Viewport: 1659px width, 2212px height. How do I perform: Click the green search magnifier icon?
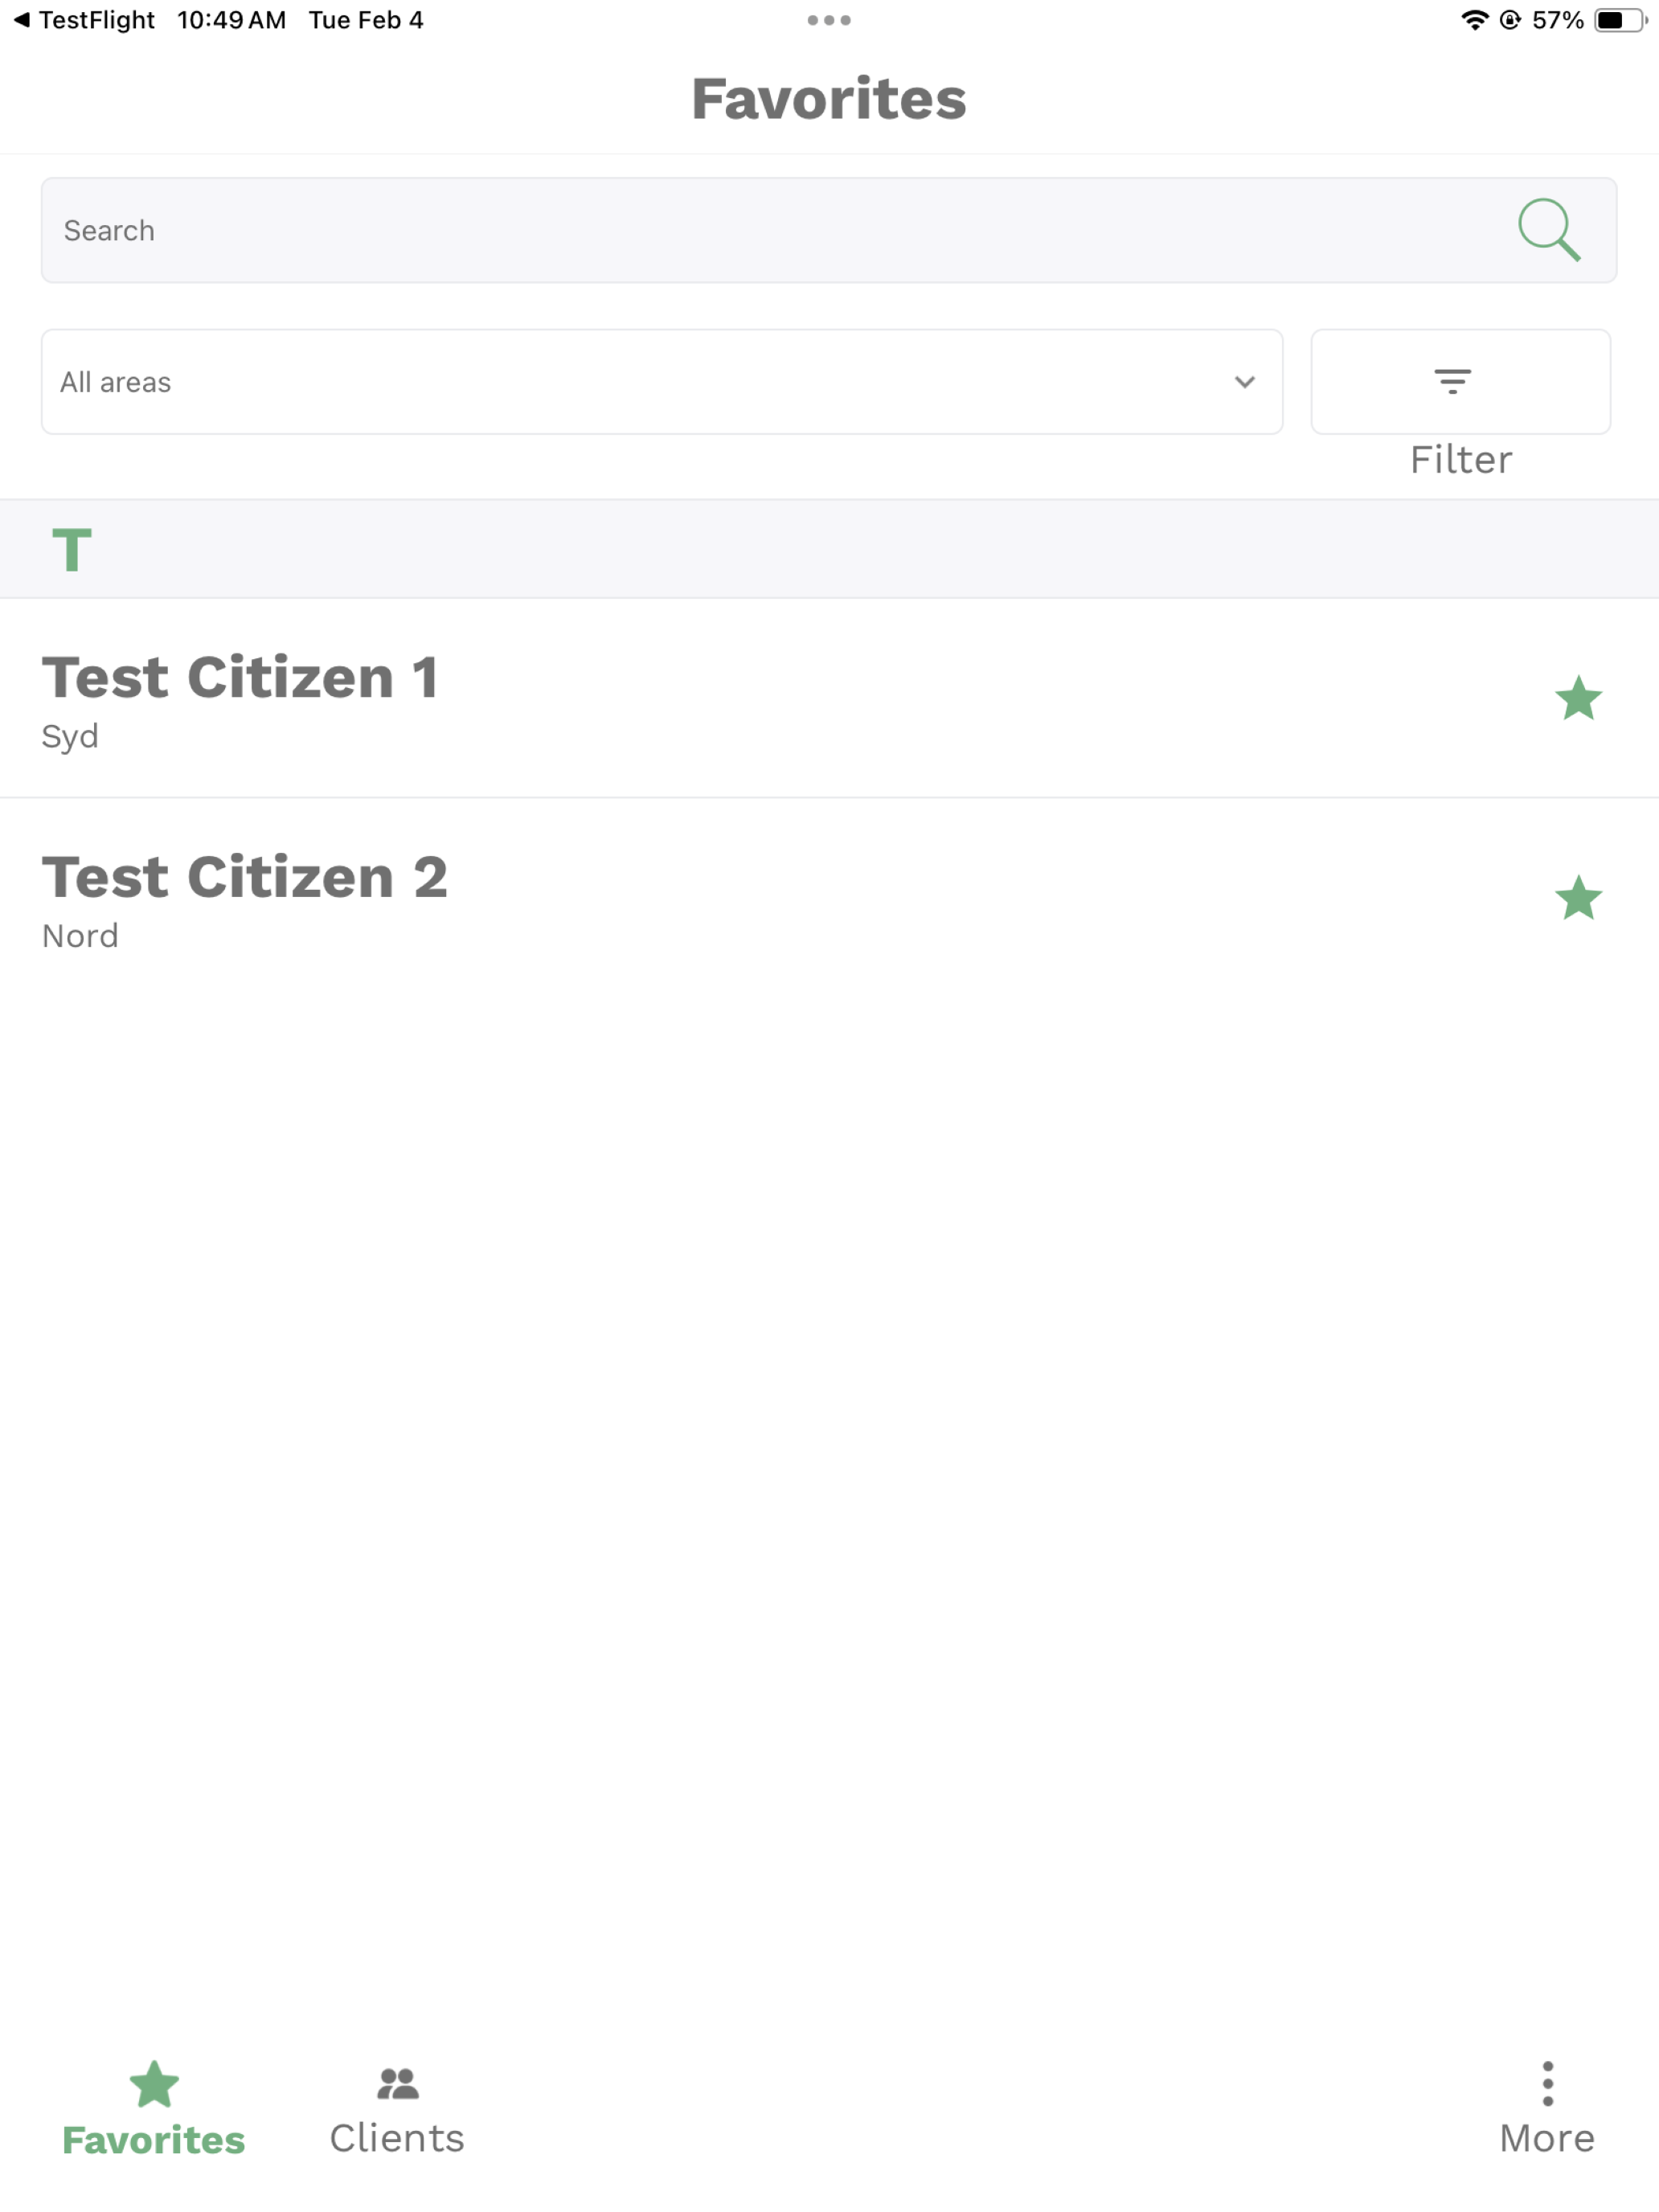pyautogui.click(x=1549, y=230)
